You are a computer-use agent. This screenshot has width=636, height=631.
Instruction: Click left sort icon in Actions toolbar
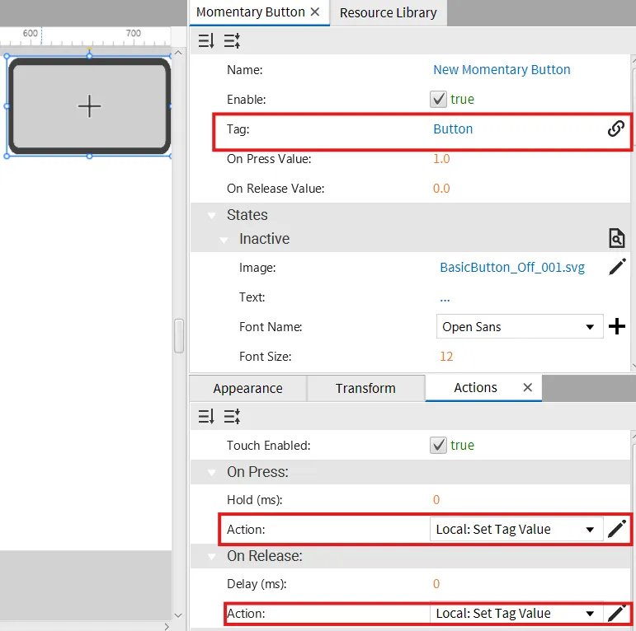click(x=206, y=417)
